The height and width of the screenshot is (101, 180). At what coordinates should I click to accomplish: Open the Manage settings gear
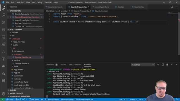tap(3, 94)
